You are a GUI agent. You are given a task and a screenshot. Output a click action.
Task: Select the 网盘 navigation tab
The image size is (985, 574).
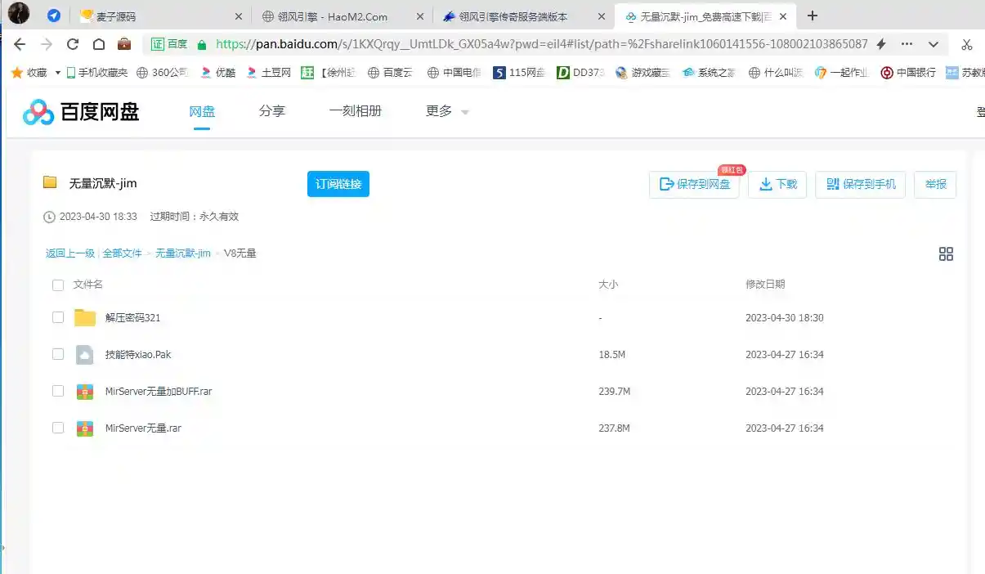[202, 111]
